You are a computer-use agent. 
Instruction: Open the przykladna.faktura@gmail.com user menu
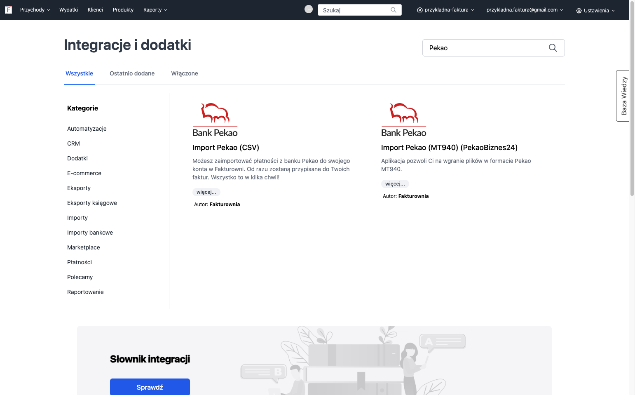click(525, 10)
